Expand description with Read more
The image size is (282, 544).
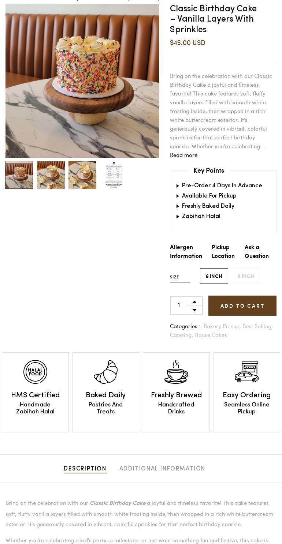click(183, 155)
